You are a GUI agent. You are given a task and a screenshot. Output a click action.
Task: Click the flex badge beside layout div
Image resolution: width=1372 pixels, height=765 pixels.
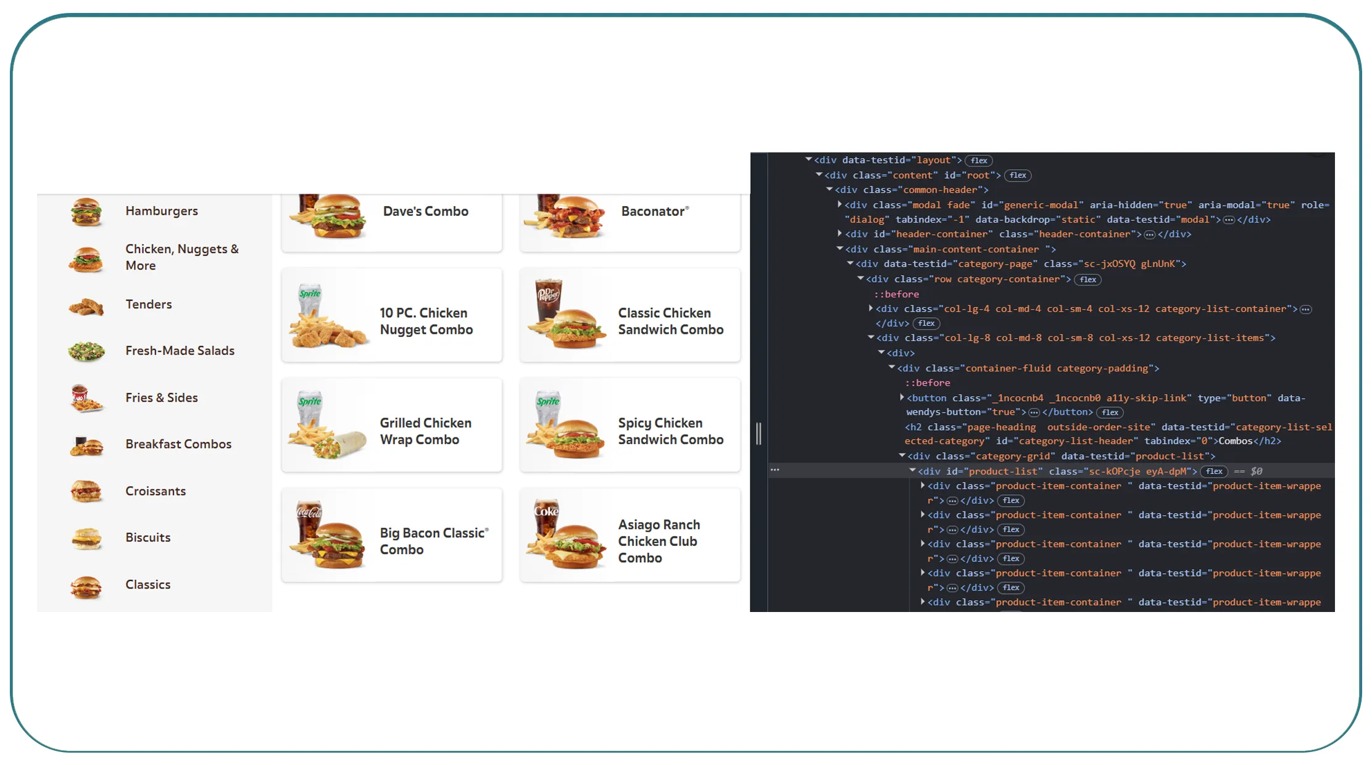pyautogui.click(x=978, y=160)
